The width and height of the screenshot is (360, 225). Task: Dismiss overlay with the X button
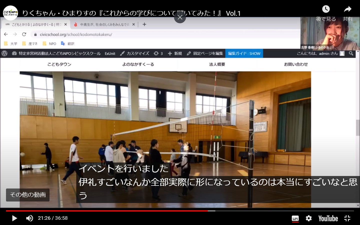tap(180, 17)
